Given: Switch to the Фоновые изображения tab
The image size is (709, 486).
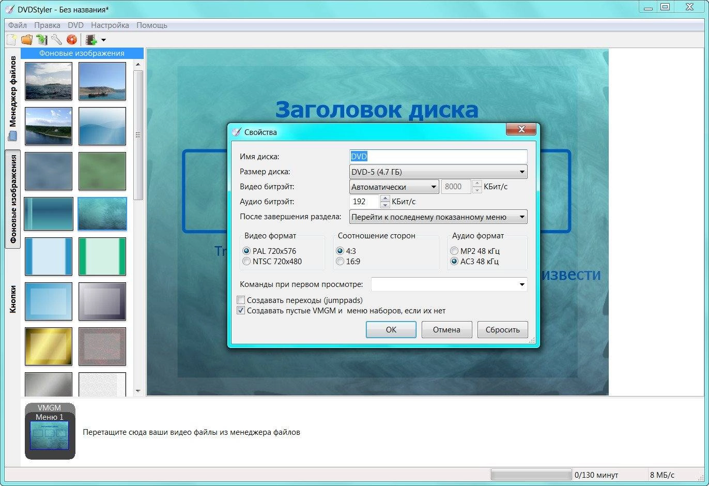Looking at the screenshot, I should tap(12, 199).
